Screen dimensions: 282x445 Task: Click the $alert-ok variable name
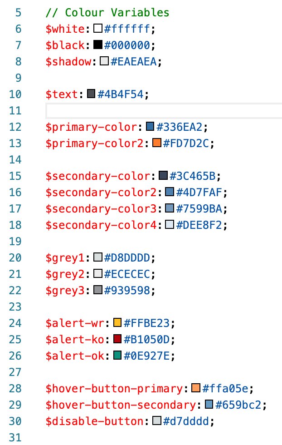[75, 356]
